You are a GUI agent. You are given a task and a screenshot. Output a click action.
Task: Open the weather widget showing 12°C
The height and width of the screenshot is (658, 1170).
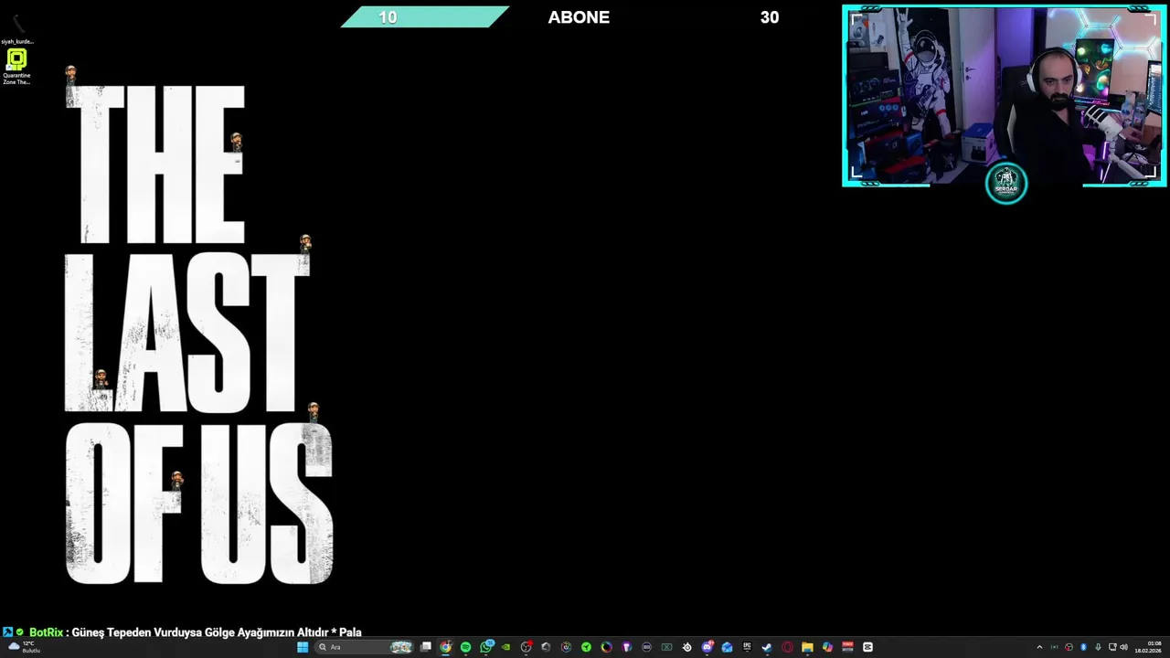(x=24, y=647)
